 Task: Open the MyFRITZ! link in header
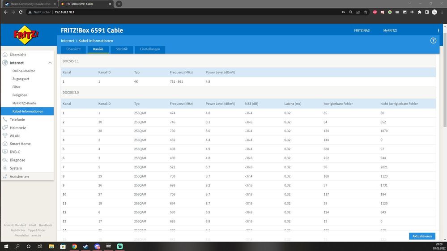pos(390,30)
